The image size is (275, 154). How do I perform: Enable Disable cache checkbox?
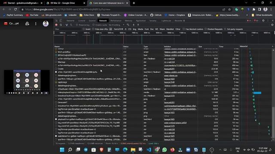click(94, 25)
